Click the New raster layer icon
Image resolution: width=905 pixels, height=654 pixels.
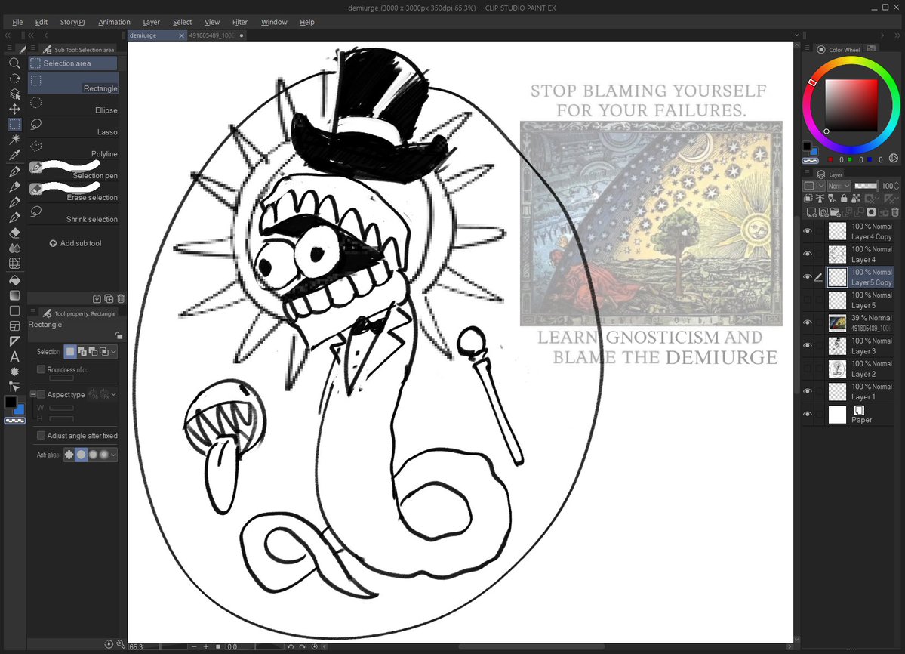coord(811,212)
